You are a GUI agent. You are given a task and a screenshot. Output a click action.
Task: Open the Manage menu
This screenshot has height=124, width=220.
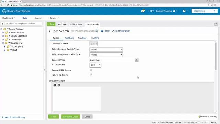click(x=54, y=18)
